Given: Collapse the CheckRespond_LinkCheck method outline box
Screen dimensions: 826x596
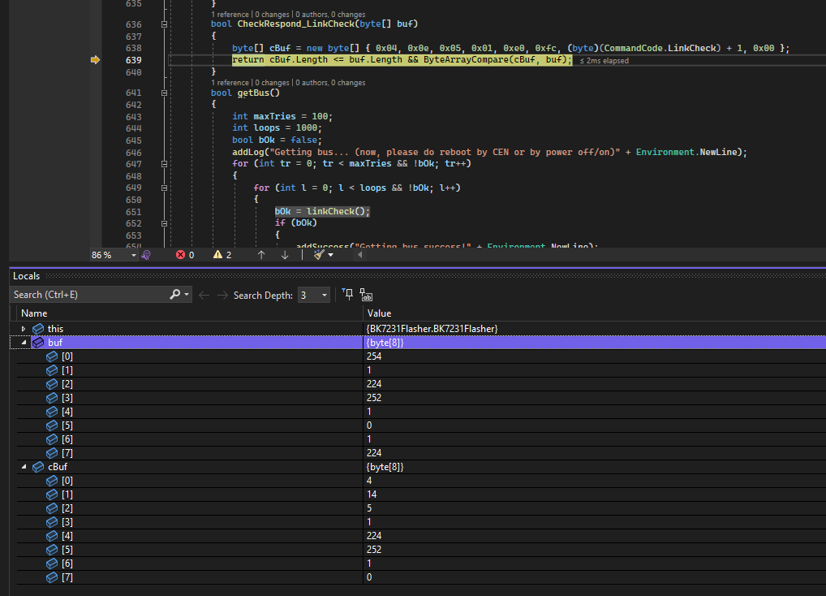Looking at the screenshot, I should [x=166, y=24].
